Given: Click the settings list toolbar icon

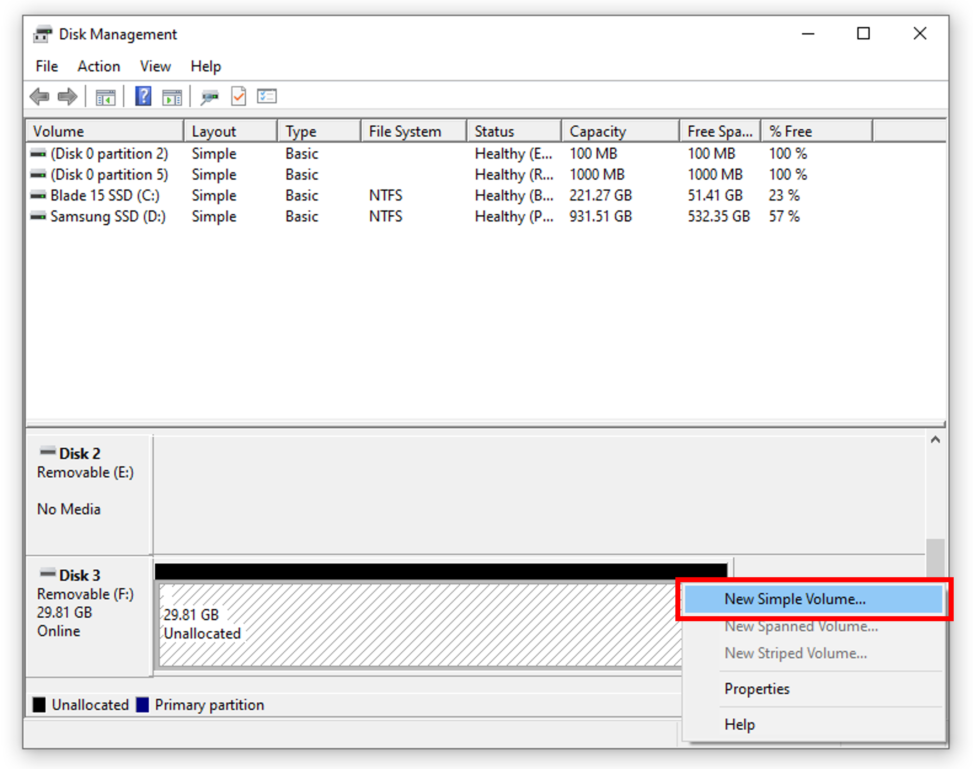Looking at the screenshot, I should coord(267,97).
